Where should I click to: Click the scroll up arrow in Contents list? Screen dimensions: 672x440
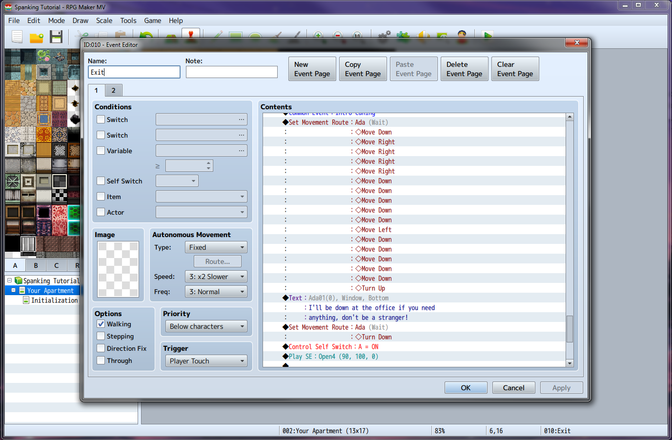point(570,117)
